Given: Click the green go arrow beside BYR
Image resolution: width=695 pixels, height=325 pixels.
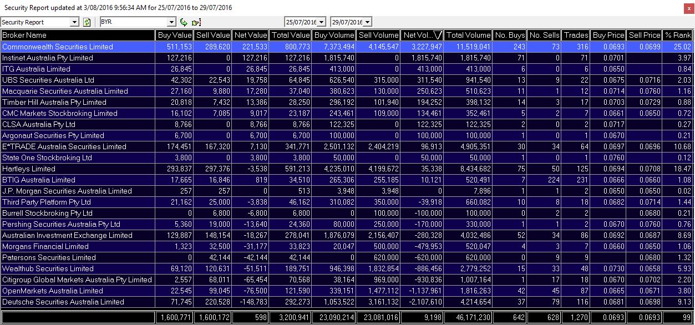Looking at the screenshot, I should point(184,22).
